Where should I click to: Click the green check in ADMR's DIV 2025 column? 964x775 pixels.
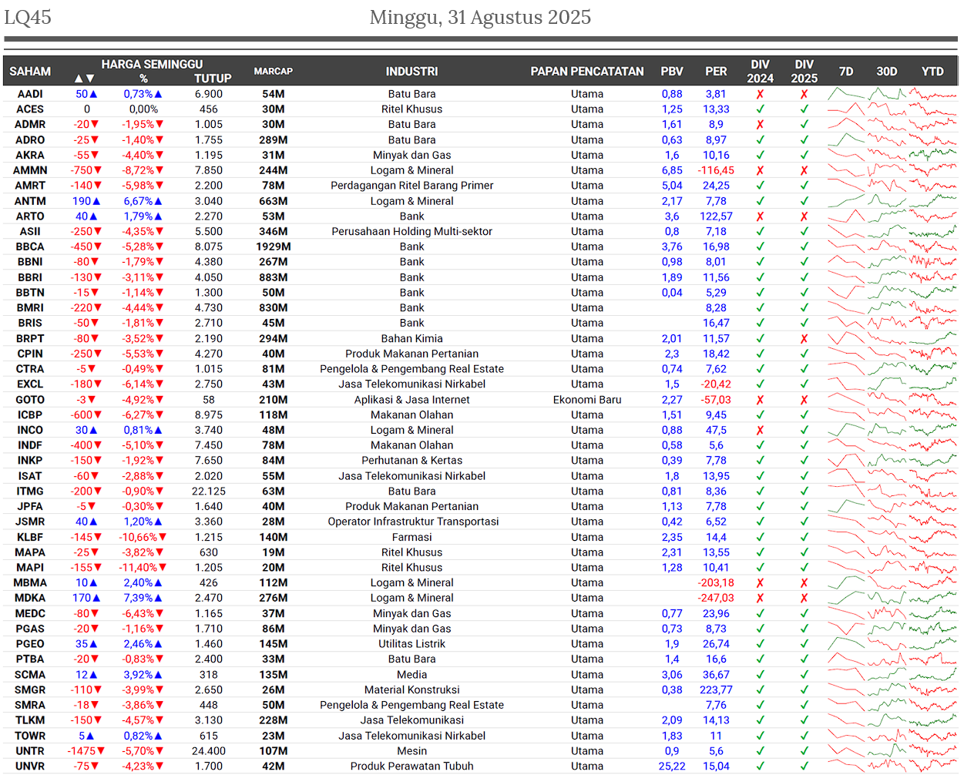point(804,125)
